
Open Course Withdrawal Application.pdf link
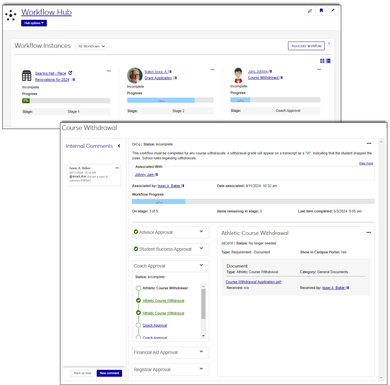[253, 282]
